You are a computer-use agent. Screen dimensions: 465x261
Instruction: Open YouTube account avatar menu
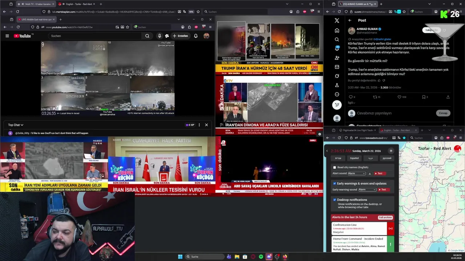pyautogui.click(x=206, y=36)
